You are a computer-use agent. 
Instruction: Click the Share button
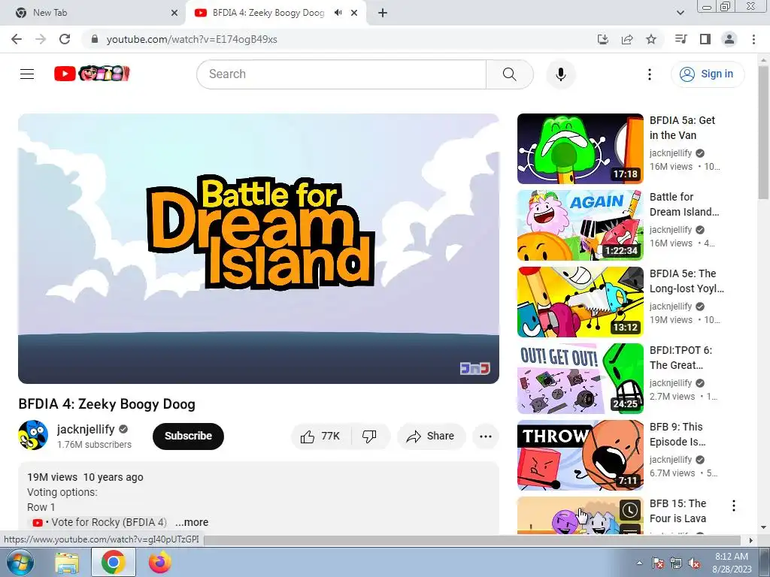tap(431, 437)
